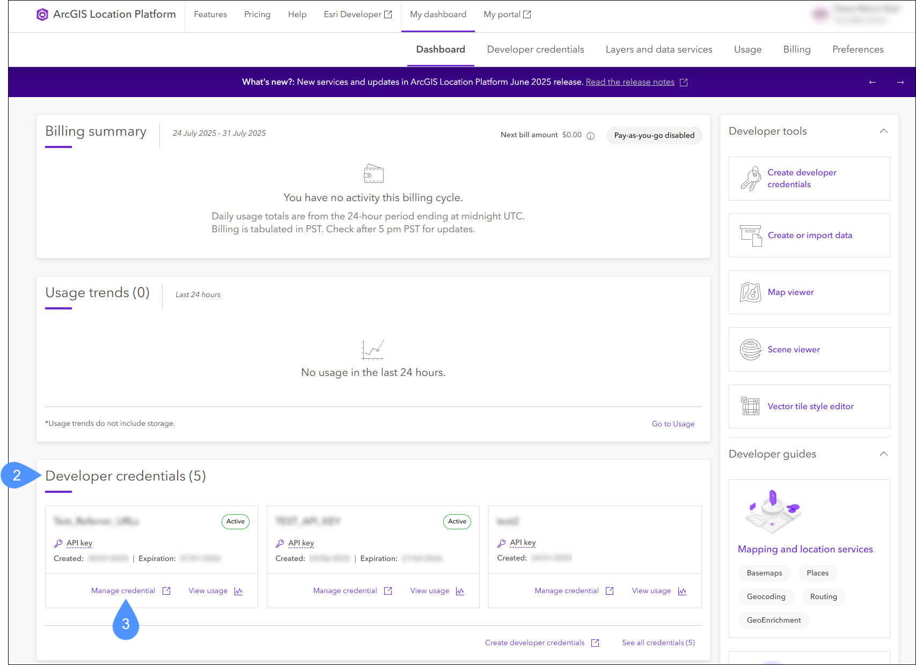The height and width of the screenshot is (665, 916).
Task: Open the Vector tile style editor link
Action: pyautogui.click(x=810, y=407)
